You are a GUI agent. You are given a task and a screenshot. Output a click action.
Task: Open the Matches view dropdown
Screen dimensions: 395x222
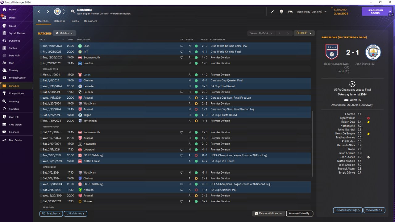pos(64,33)
